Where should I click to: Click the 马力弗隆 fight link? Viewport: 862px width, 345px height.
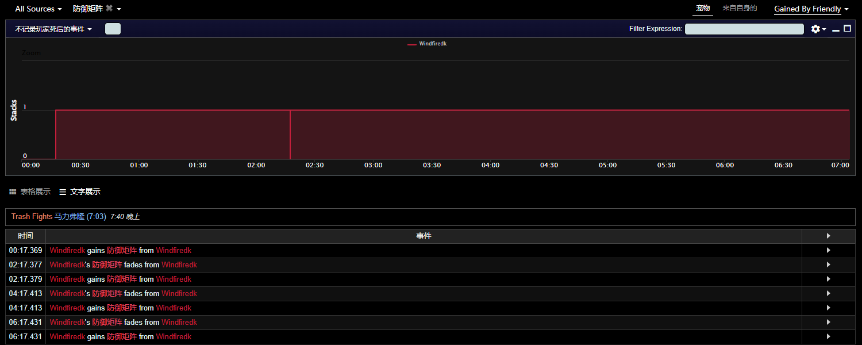[x=69, y=217]
